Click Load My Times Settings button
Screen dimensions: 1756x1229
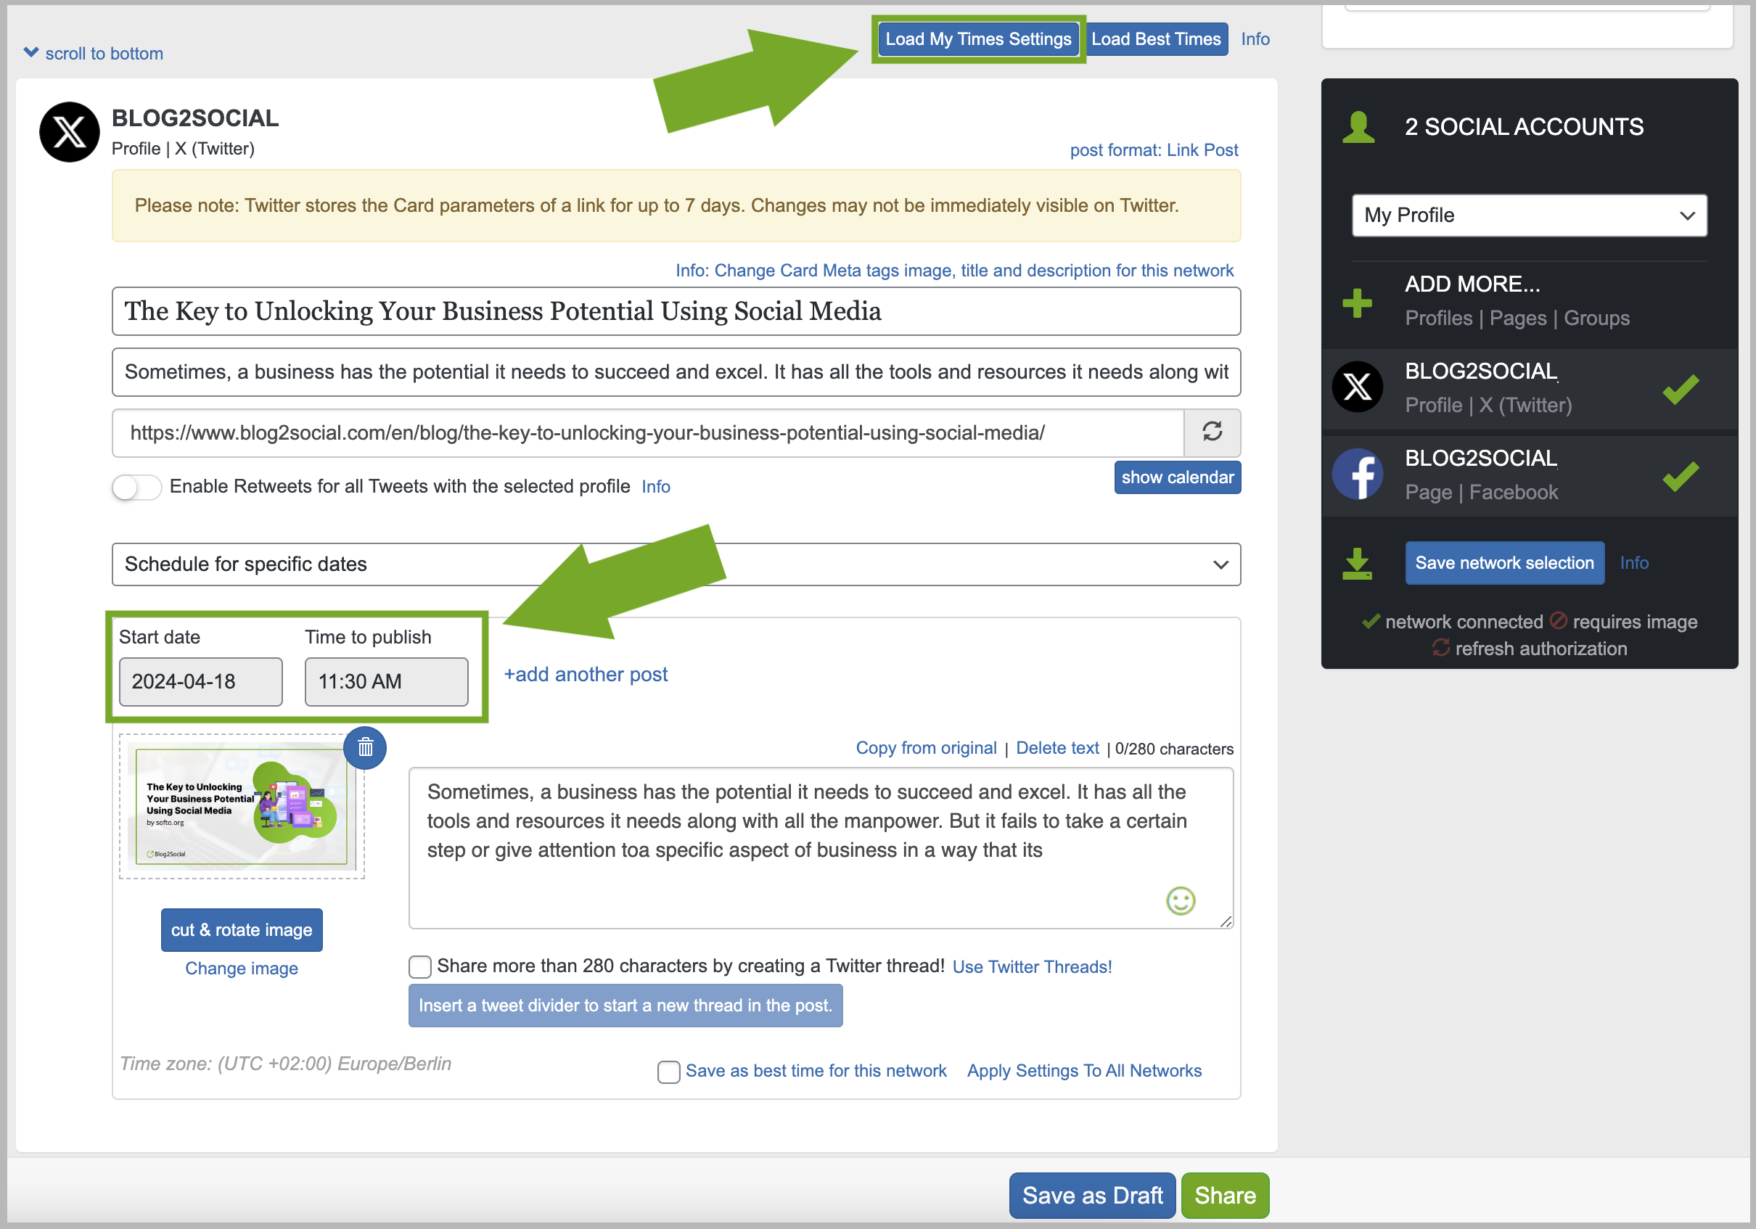(978, 39)
